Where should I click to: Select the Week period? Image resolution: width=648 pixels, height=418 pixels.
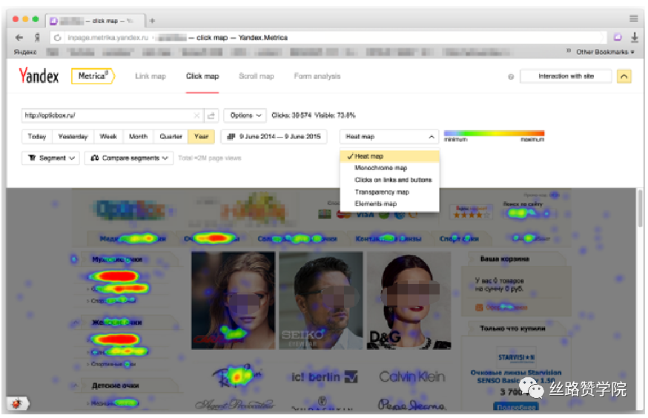tap(108, 136)
